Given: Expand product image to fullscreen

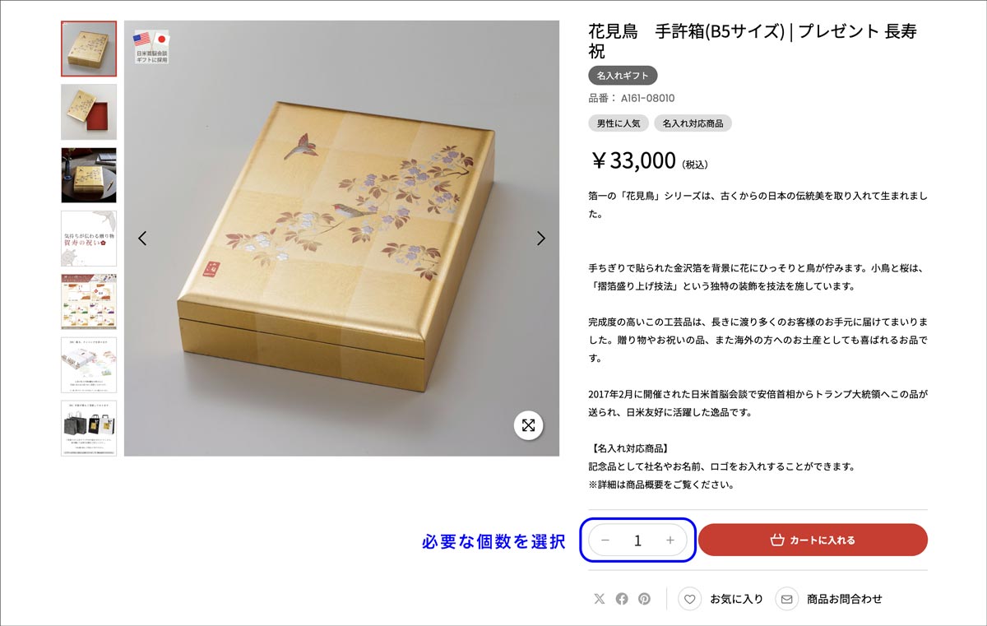Looking at the screenshot, I should coord(528,425).
